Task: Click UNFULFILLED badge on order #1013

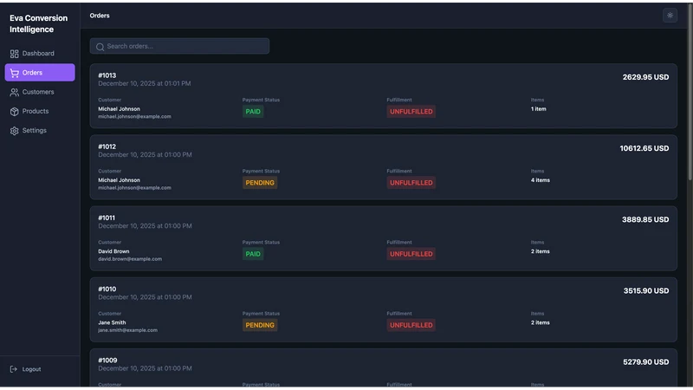Action: coord(411,112)
